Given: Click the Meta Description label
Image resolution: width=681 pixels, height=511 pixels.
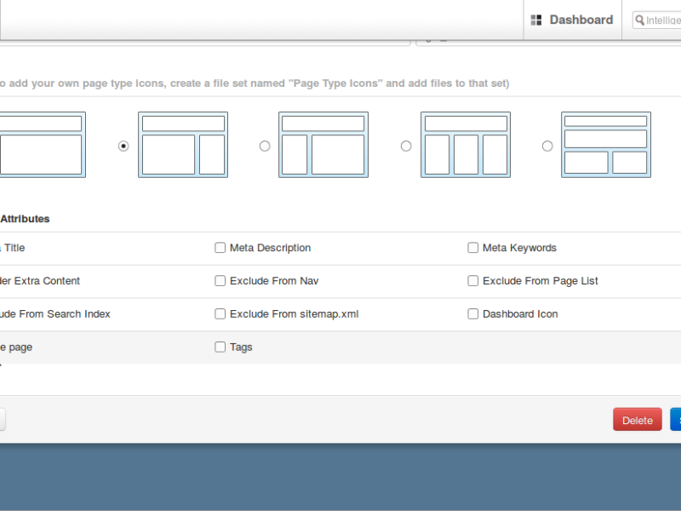Looking at the screenshot, I should 270,248.
